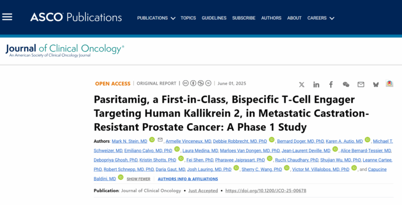This screenshot has height=205, width=402.
Task: Open the DOI link for the article
Action: coord(266,190)
